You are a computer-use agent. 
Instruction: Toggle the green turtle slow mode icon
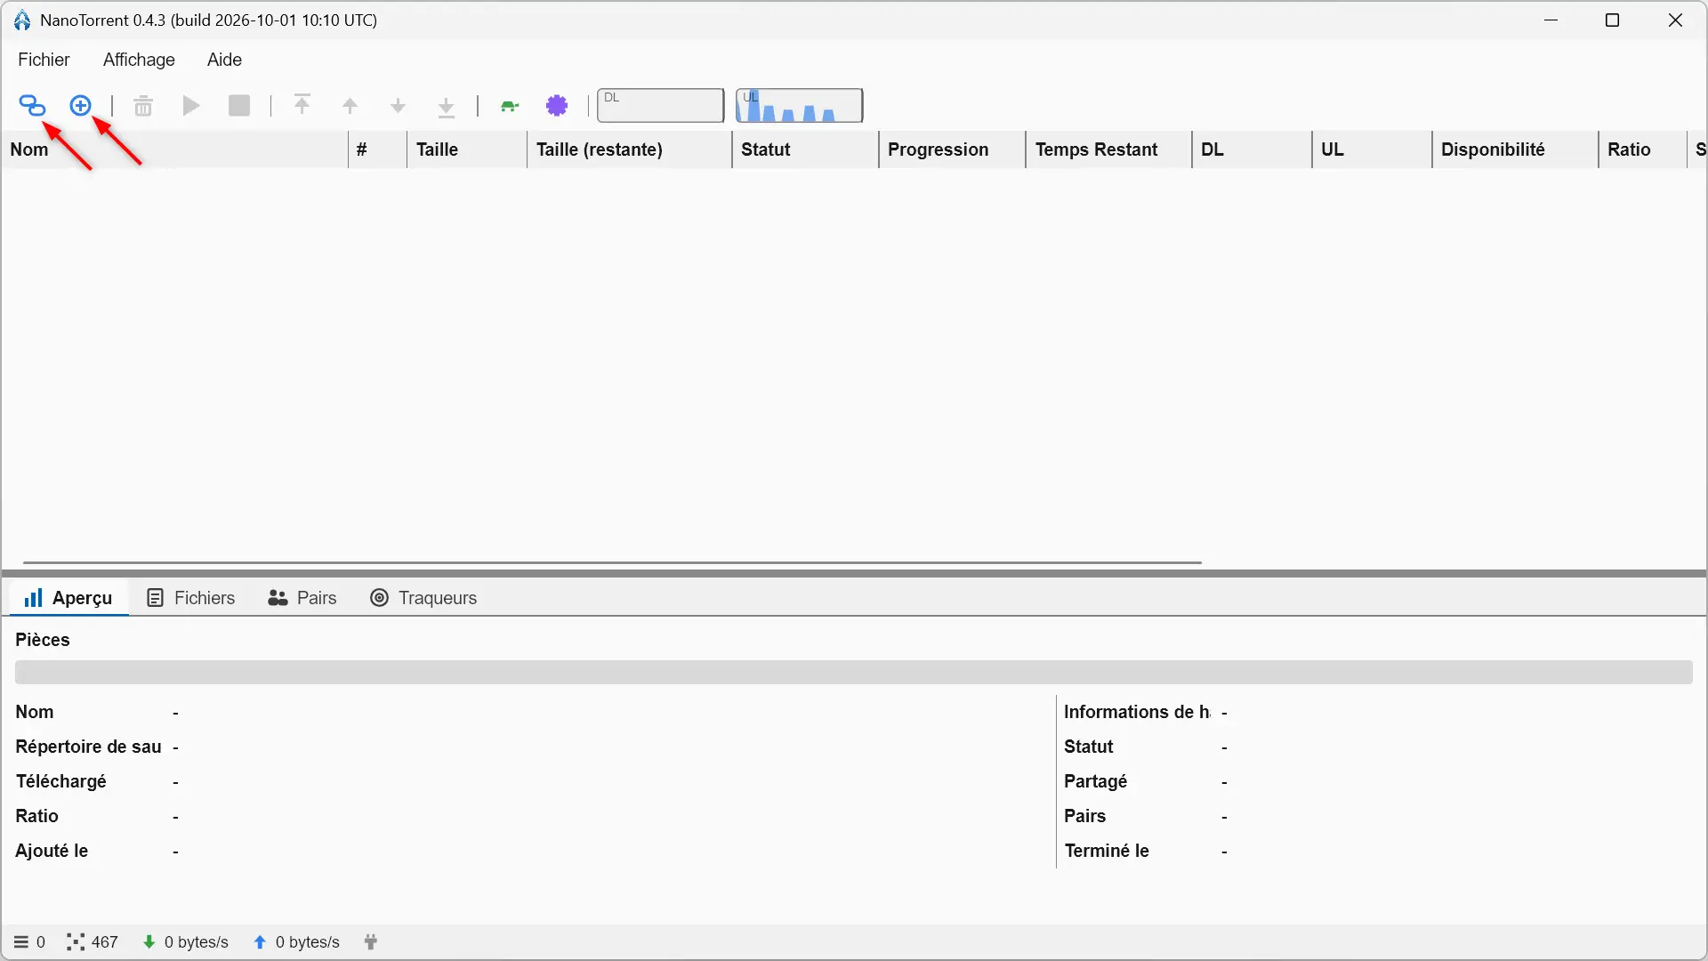pos(510,107)
